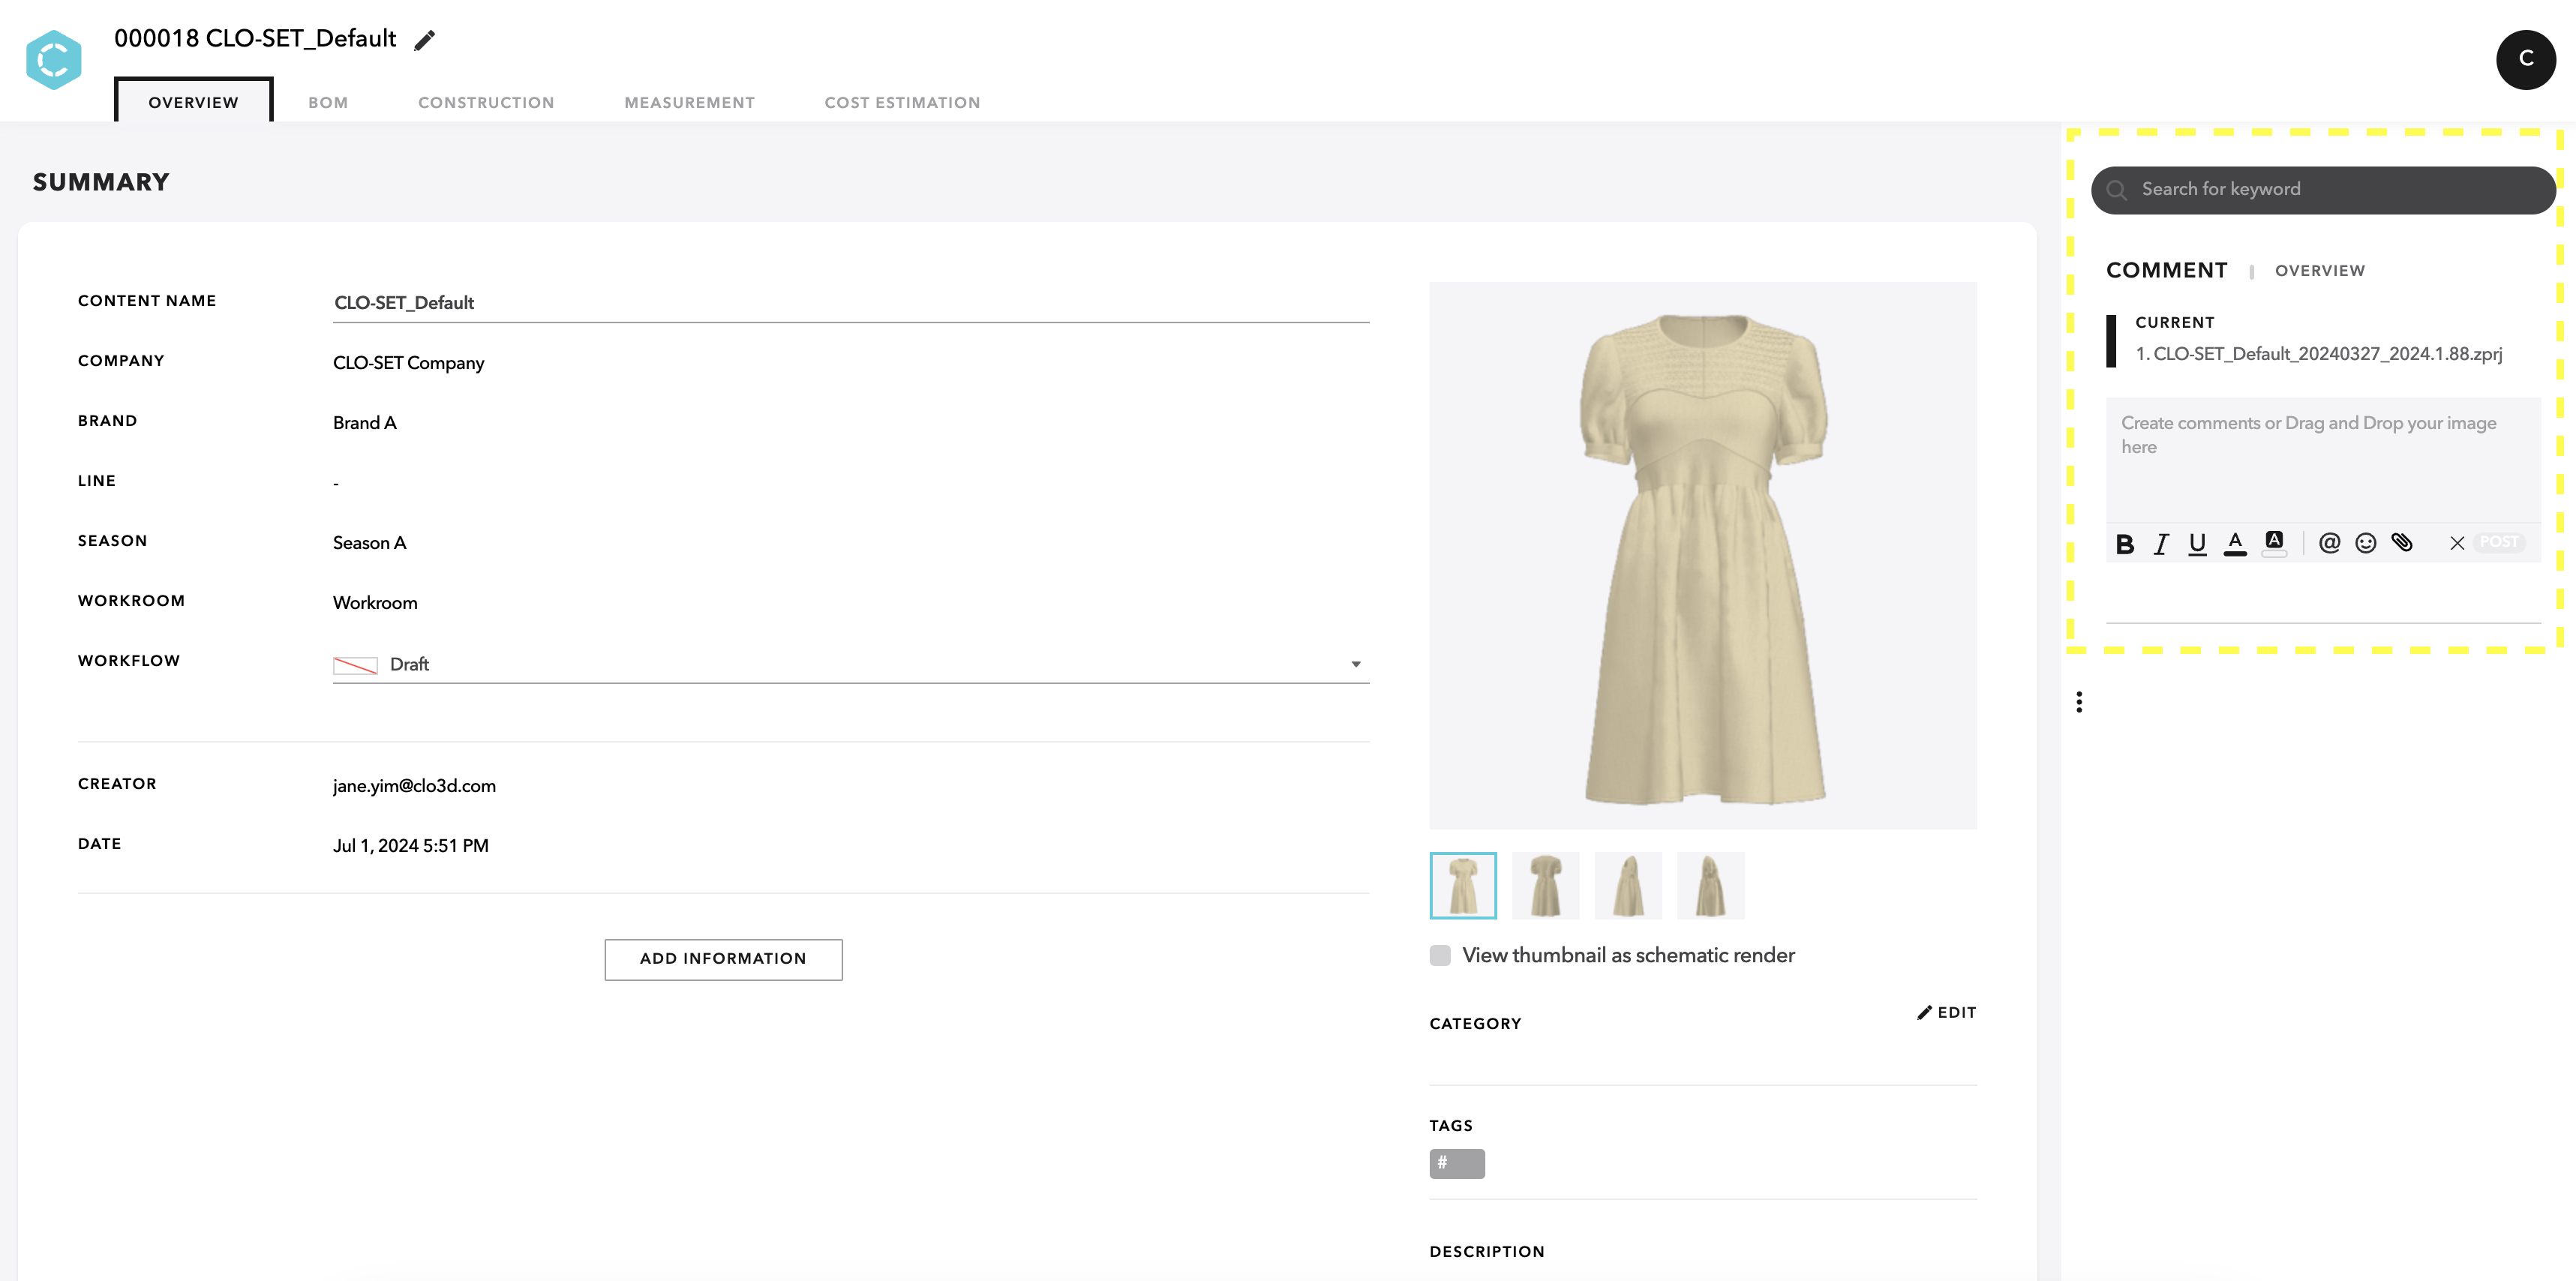The width and height of the screenshot is (2576, 1281).
Task: Click Season A value
Action: 369,543
